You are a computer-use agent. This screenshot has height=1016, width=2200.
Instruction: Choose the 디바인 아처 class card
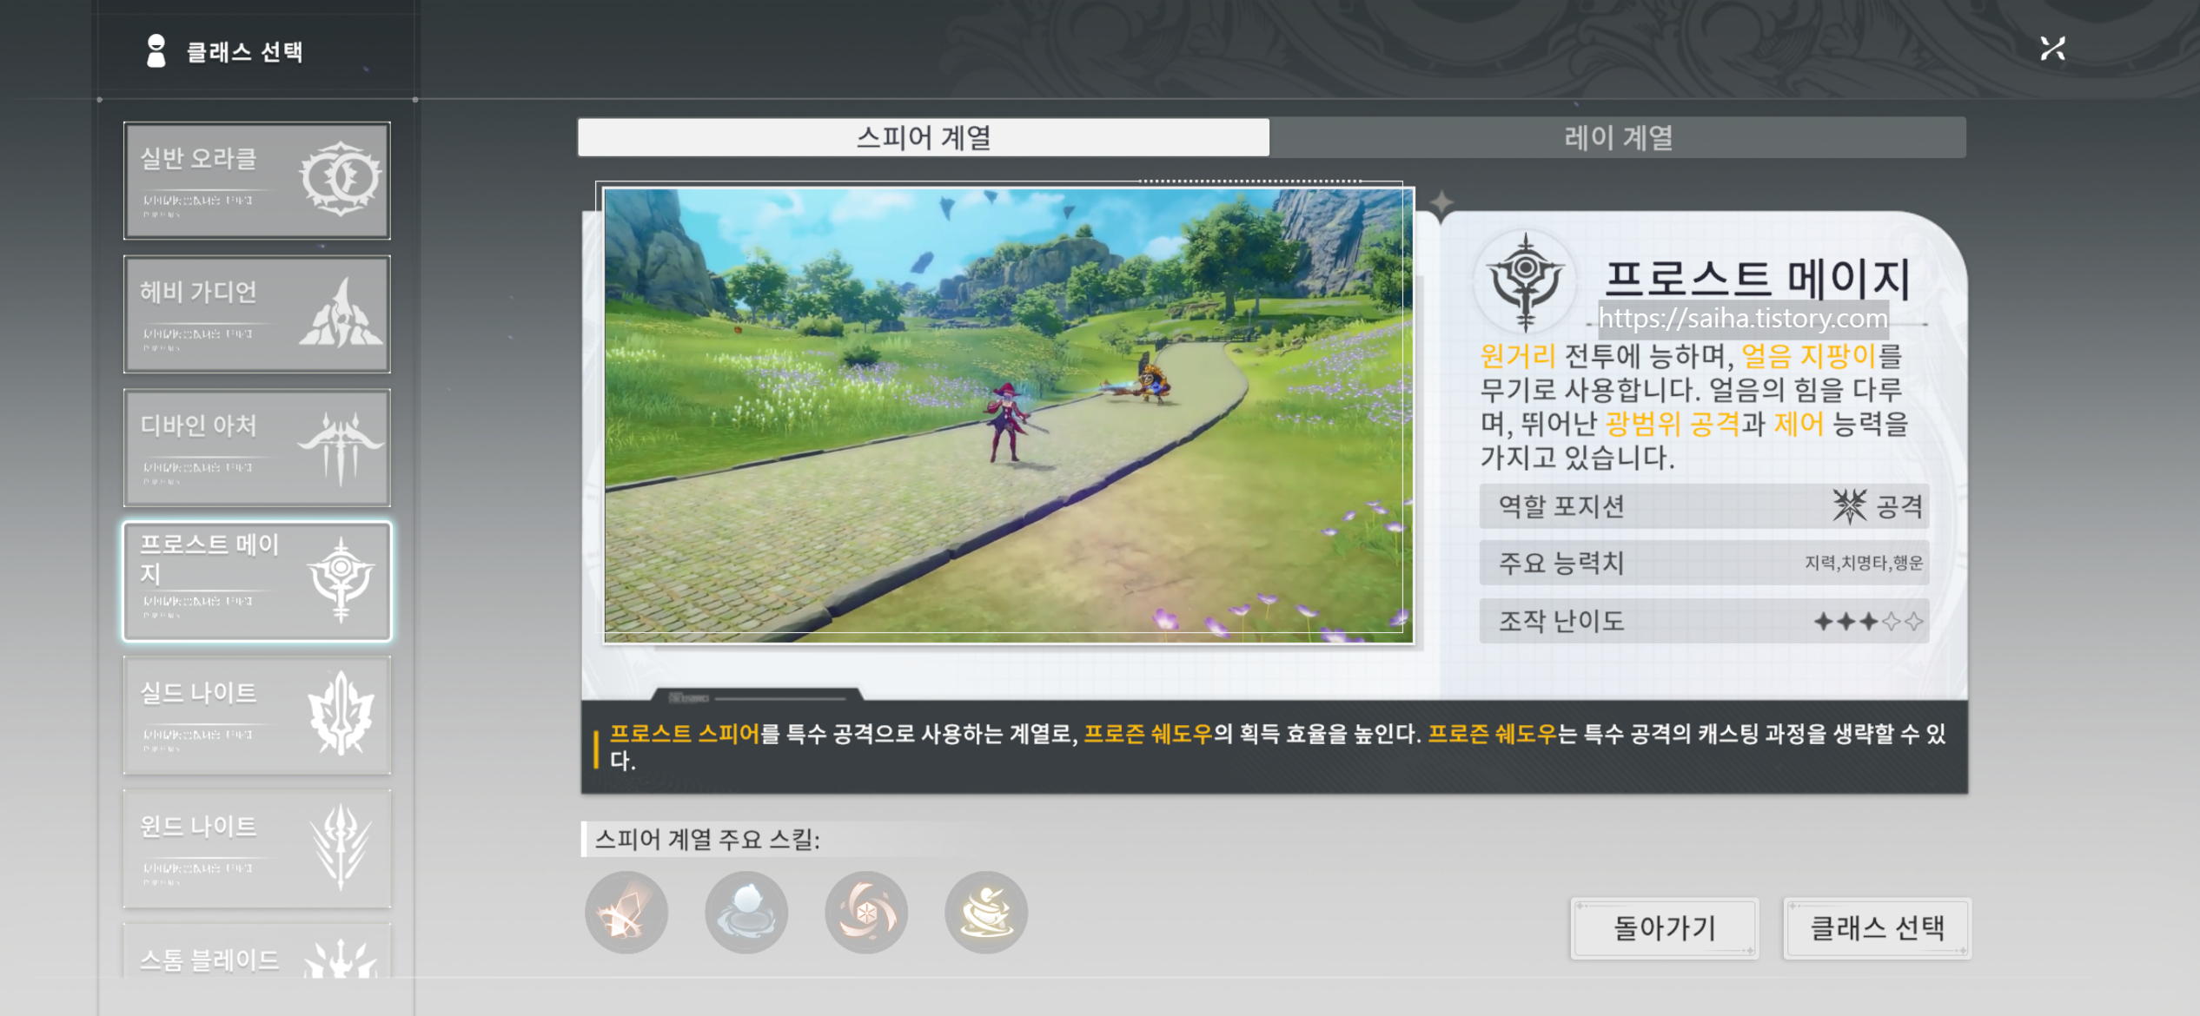(x=256, y=448)
